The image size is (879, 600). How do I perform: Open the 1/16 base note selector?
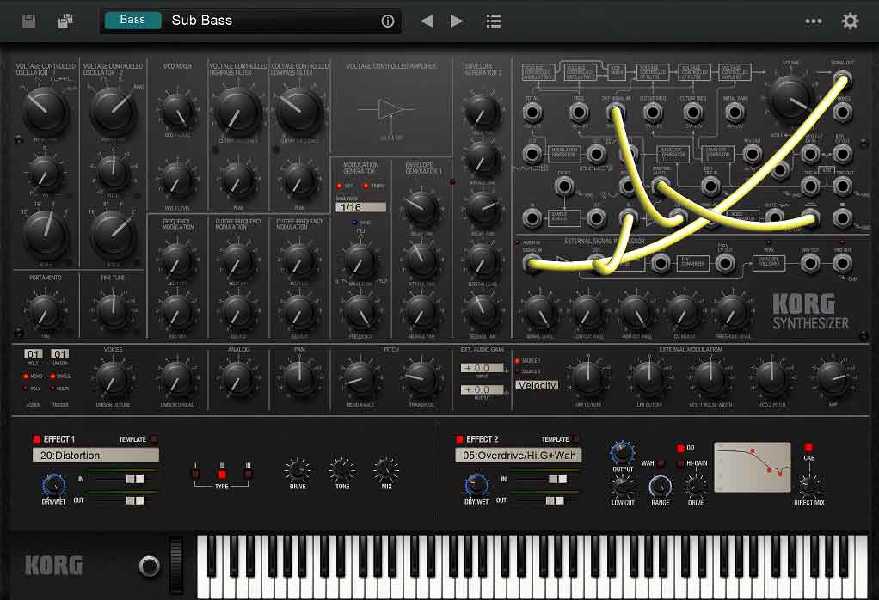pyautogui.click(x=360, y=207)
